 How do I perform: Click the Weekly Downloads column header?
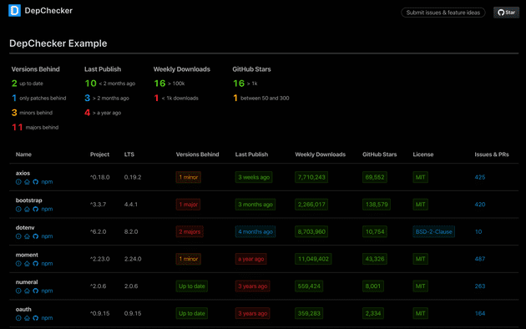pos(320,154)
